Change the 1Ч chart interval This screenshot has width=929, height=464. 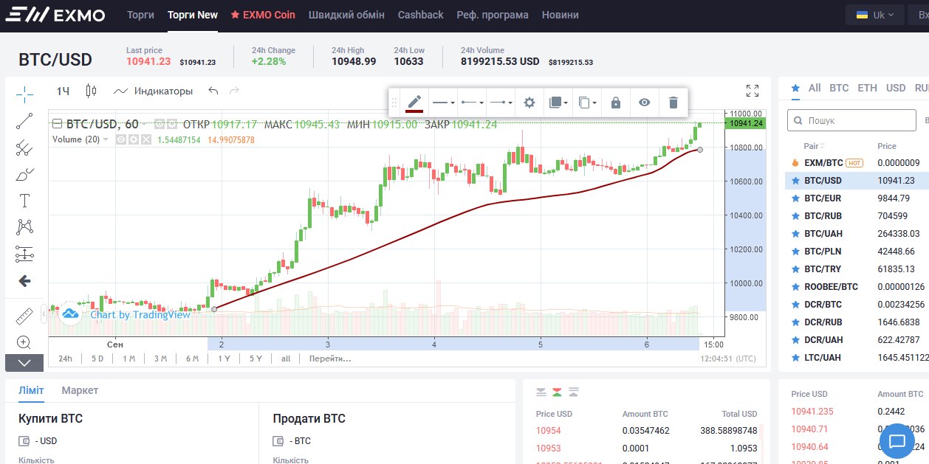(64, 91)
